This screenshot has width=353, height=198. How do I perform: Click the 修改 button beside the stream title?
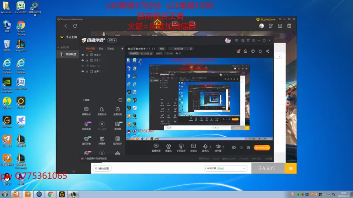162,49
